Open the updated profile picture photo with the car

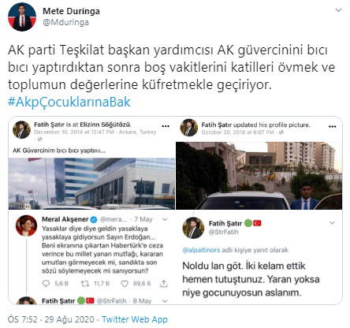pyautogui.click(x=259, y=176)
